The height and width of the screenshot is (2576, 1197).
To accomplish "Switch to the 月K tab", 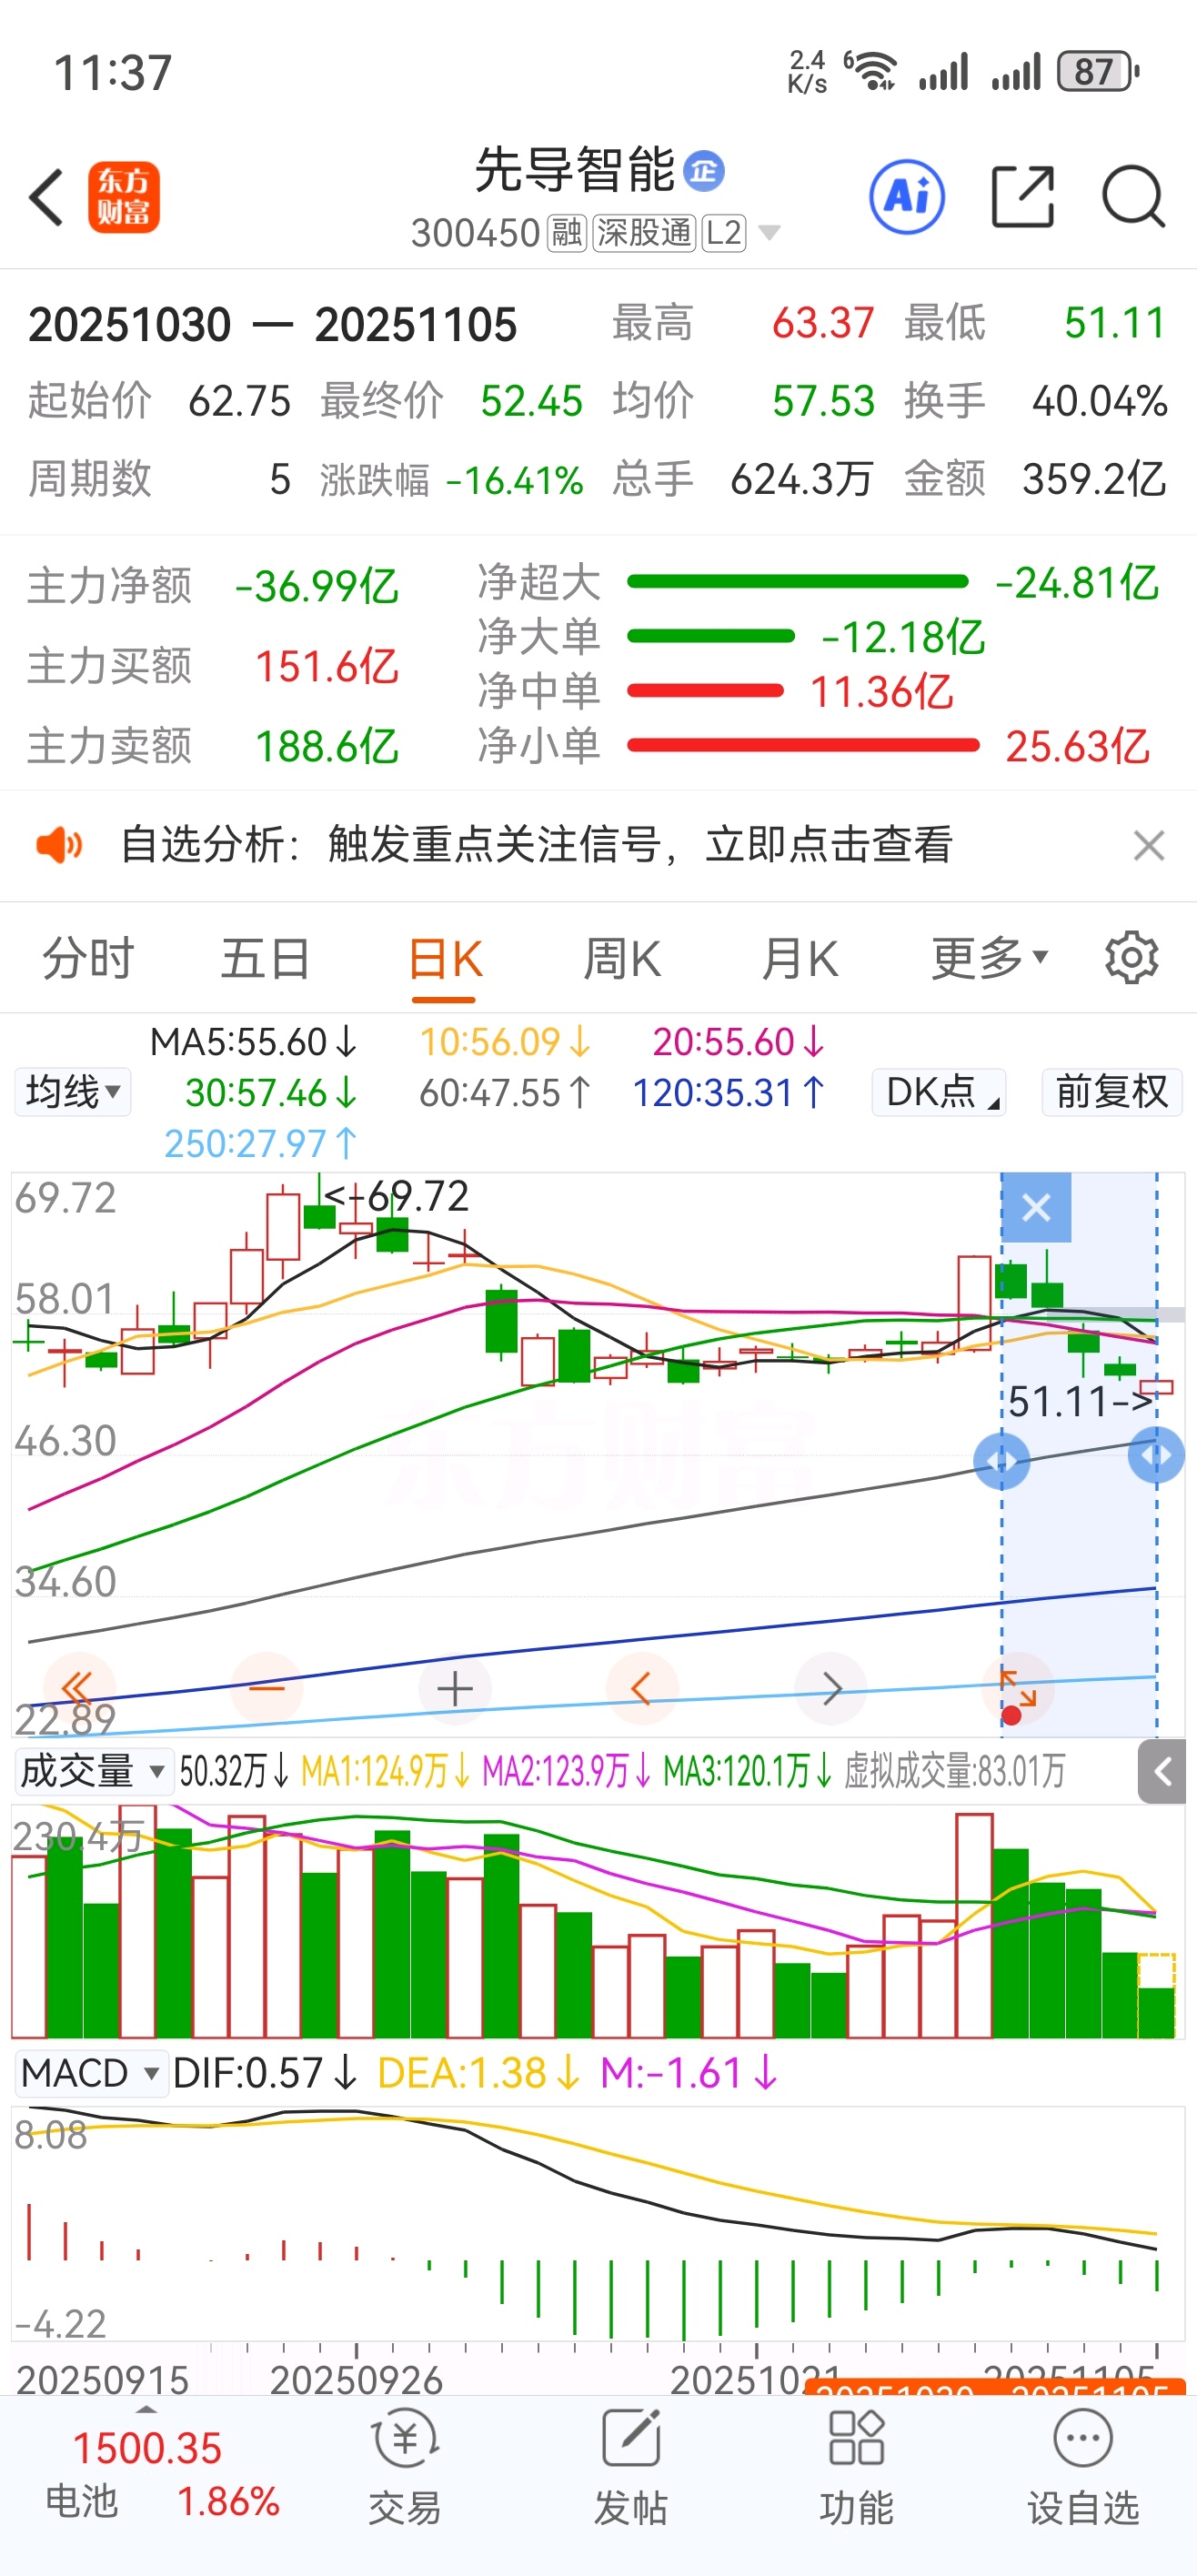I will point(799,958).
